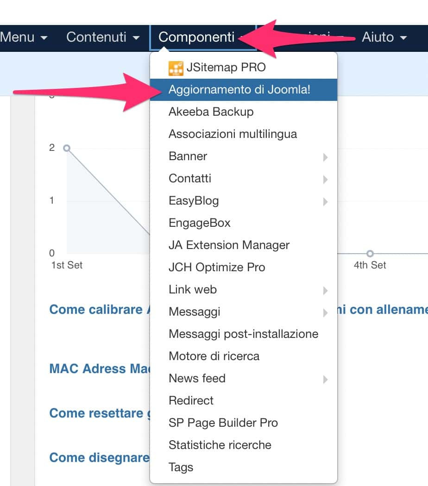Open the 'Come resettare' article link
428x486 pixels.
coord(99,413)
